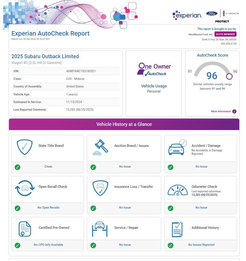Click the Experian logo at top

tap(187, 15)
